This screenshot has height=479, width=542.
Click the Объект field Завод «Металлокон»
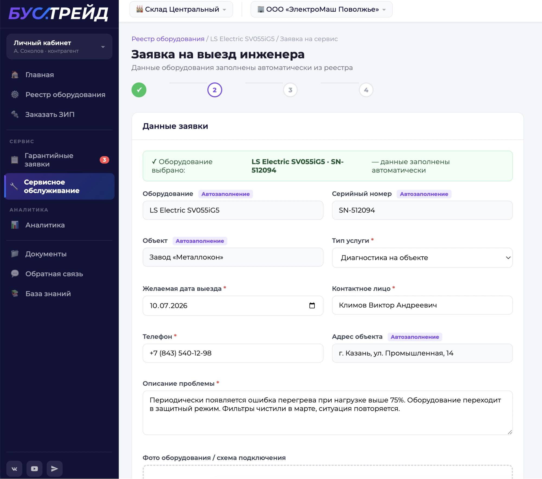pyautogui.click(x=233, y=257)
